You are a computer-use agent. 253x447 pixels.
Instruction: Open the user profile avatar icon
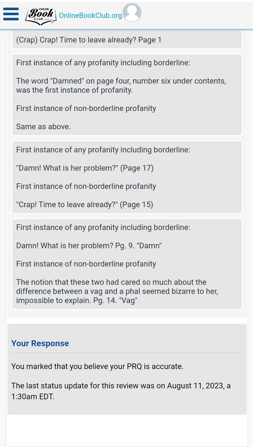(x=132, y=13)
